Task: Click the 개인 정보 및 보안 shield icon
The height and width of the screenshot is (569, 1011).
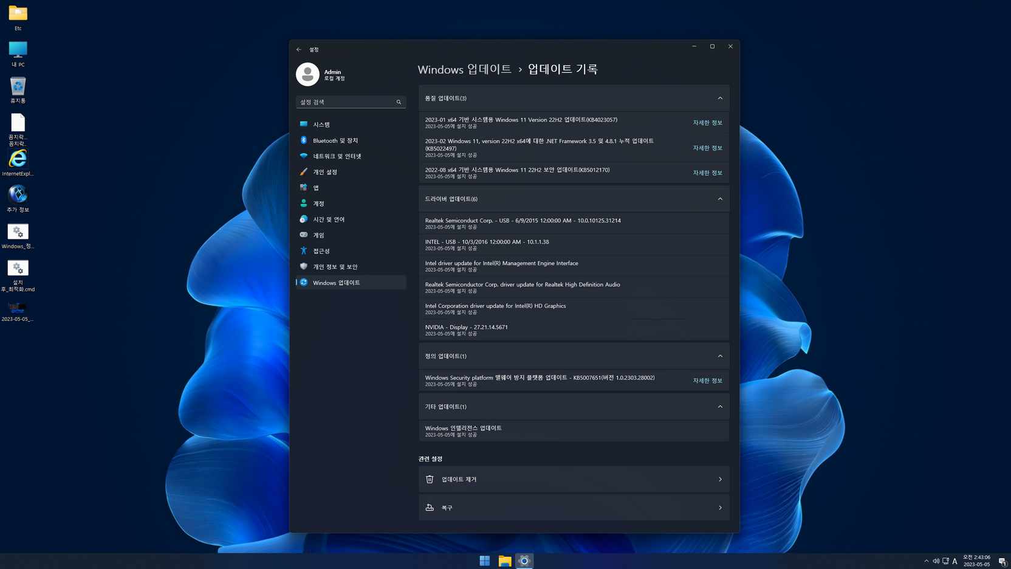Action: [304, 266]
